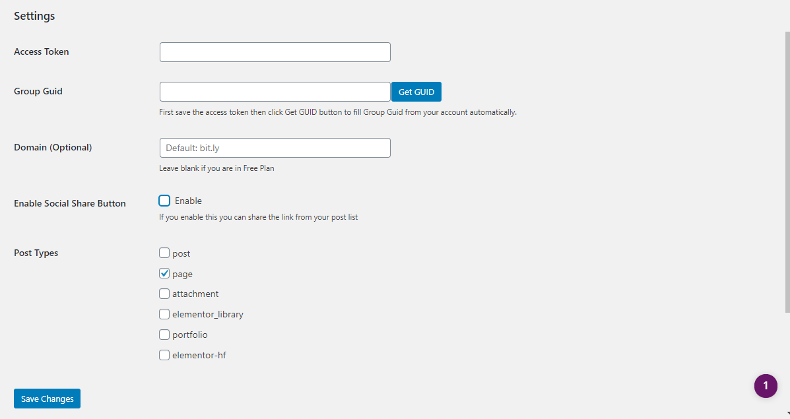The image size is (790, 419).
Task: Click into the Group Guid text field
Action: point(275,92)
